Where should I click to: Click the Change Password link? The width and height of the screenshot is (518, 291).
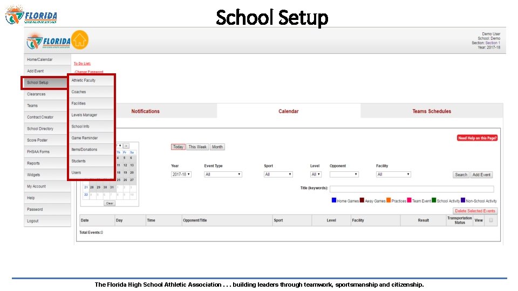pos(88,72)
